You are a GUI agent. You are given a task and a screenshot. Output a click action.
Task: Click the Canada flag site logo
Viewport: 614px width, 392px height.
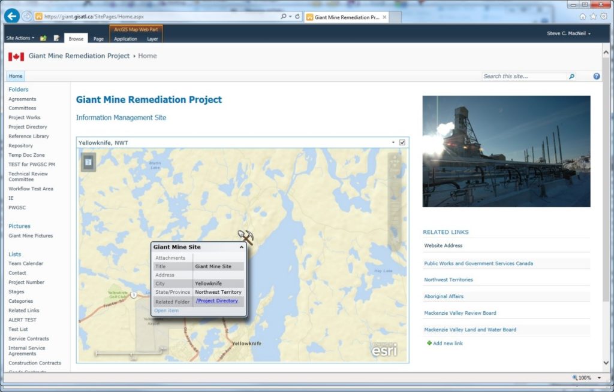pyautogui.click(x=16, y=55)
